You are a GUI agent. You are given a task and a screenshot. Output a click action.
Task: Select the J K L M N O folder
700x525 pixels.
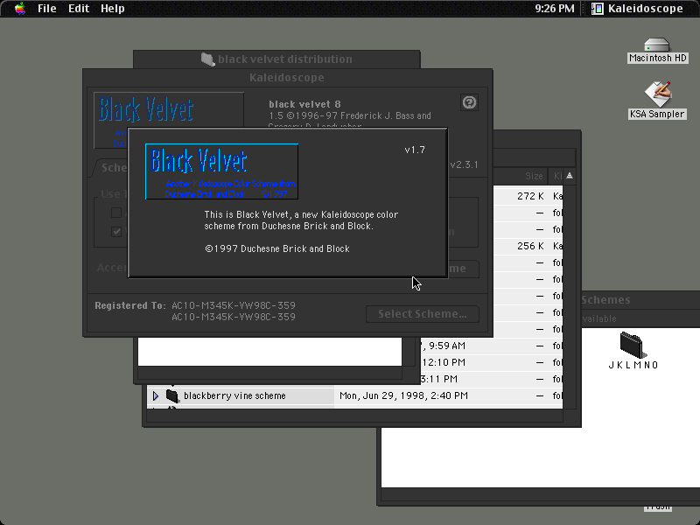click(633, 345)
